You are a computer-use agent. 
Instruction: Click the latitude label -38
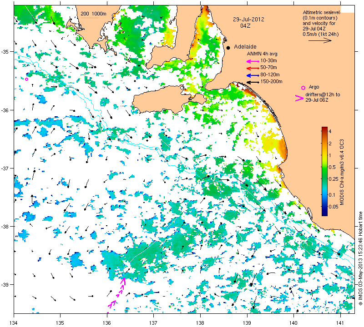5,227
